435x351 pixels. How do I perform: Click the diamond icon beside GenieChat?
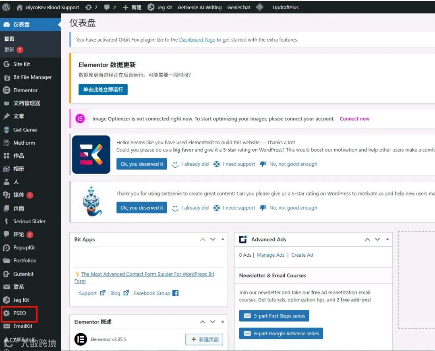[x=260, y=7]
